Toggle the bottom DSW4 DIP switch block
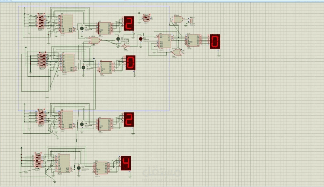The image size is (324, 187). (38, 161)
